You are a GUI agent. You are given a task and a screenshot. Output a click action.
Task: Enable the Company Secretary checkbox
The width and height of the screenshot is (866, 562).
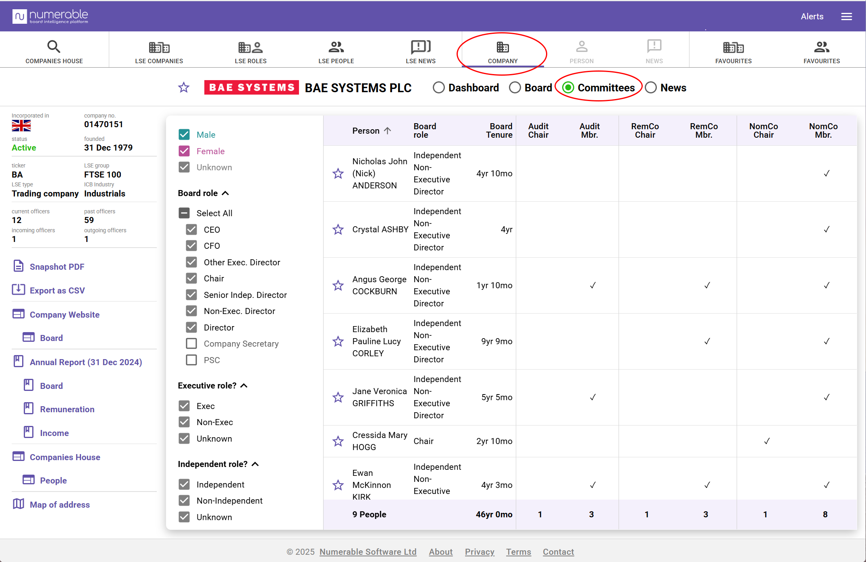(x=191, y=343)
